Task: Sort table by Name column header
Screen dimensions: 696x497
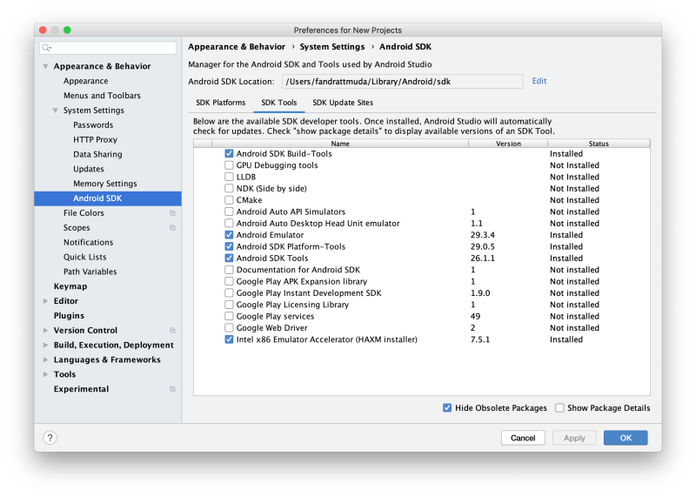Action: coord(340,144)
